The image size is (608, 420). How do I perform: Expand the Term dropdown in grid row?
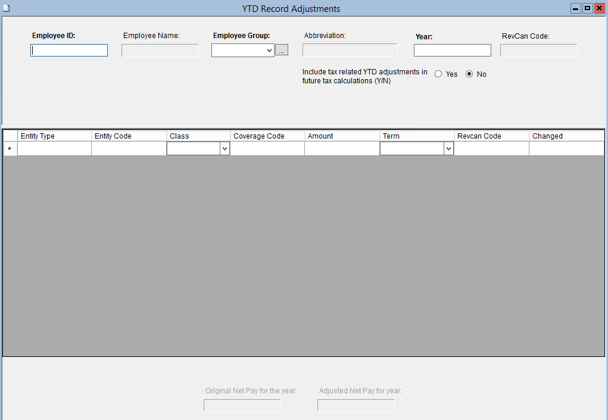(x=448, y=149)
